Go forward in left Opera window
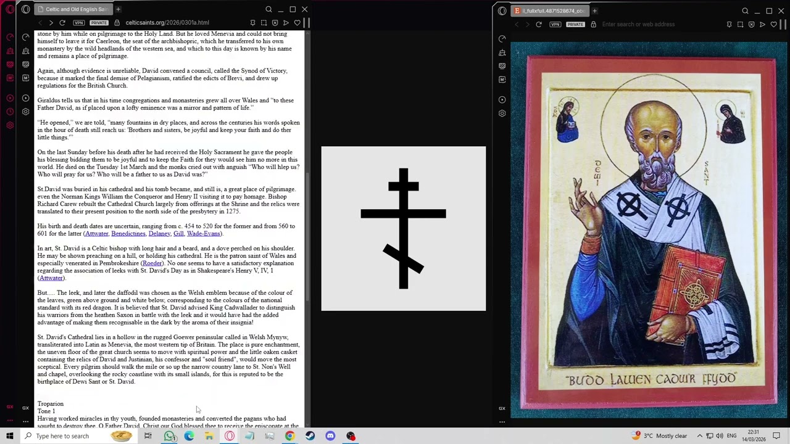The width and height of the screenshot is (790, 444). (51, 23)
